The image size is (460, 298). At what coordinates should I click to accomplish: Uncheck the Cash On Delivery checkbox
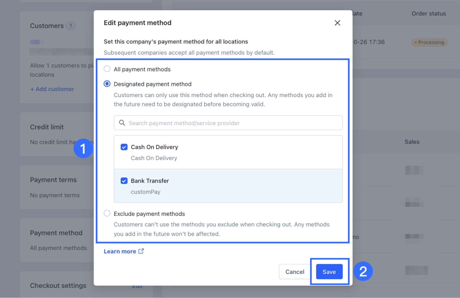point(124,147)
